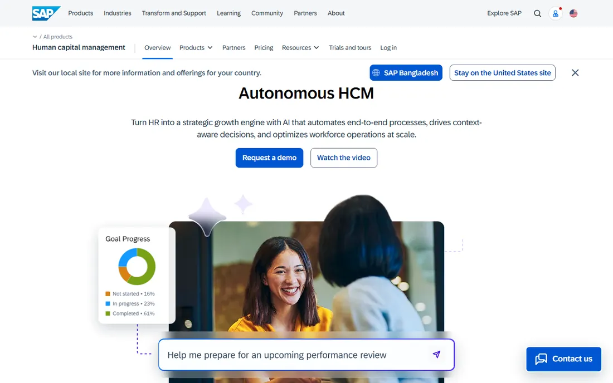This screenshot has height=383, width=613.
Task: Click the performance review prompt field
Action: click(x=306, y=355)
